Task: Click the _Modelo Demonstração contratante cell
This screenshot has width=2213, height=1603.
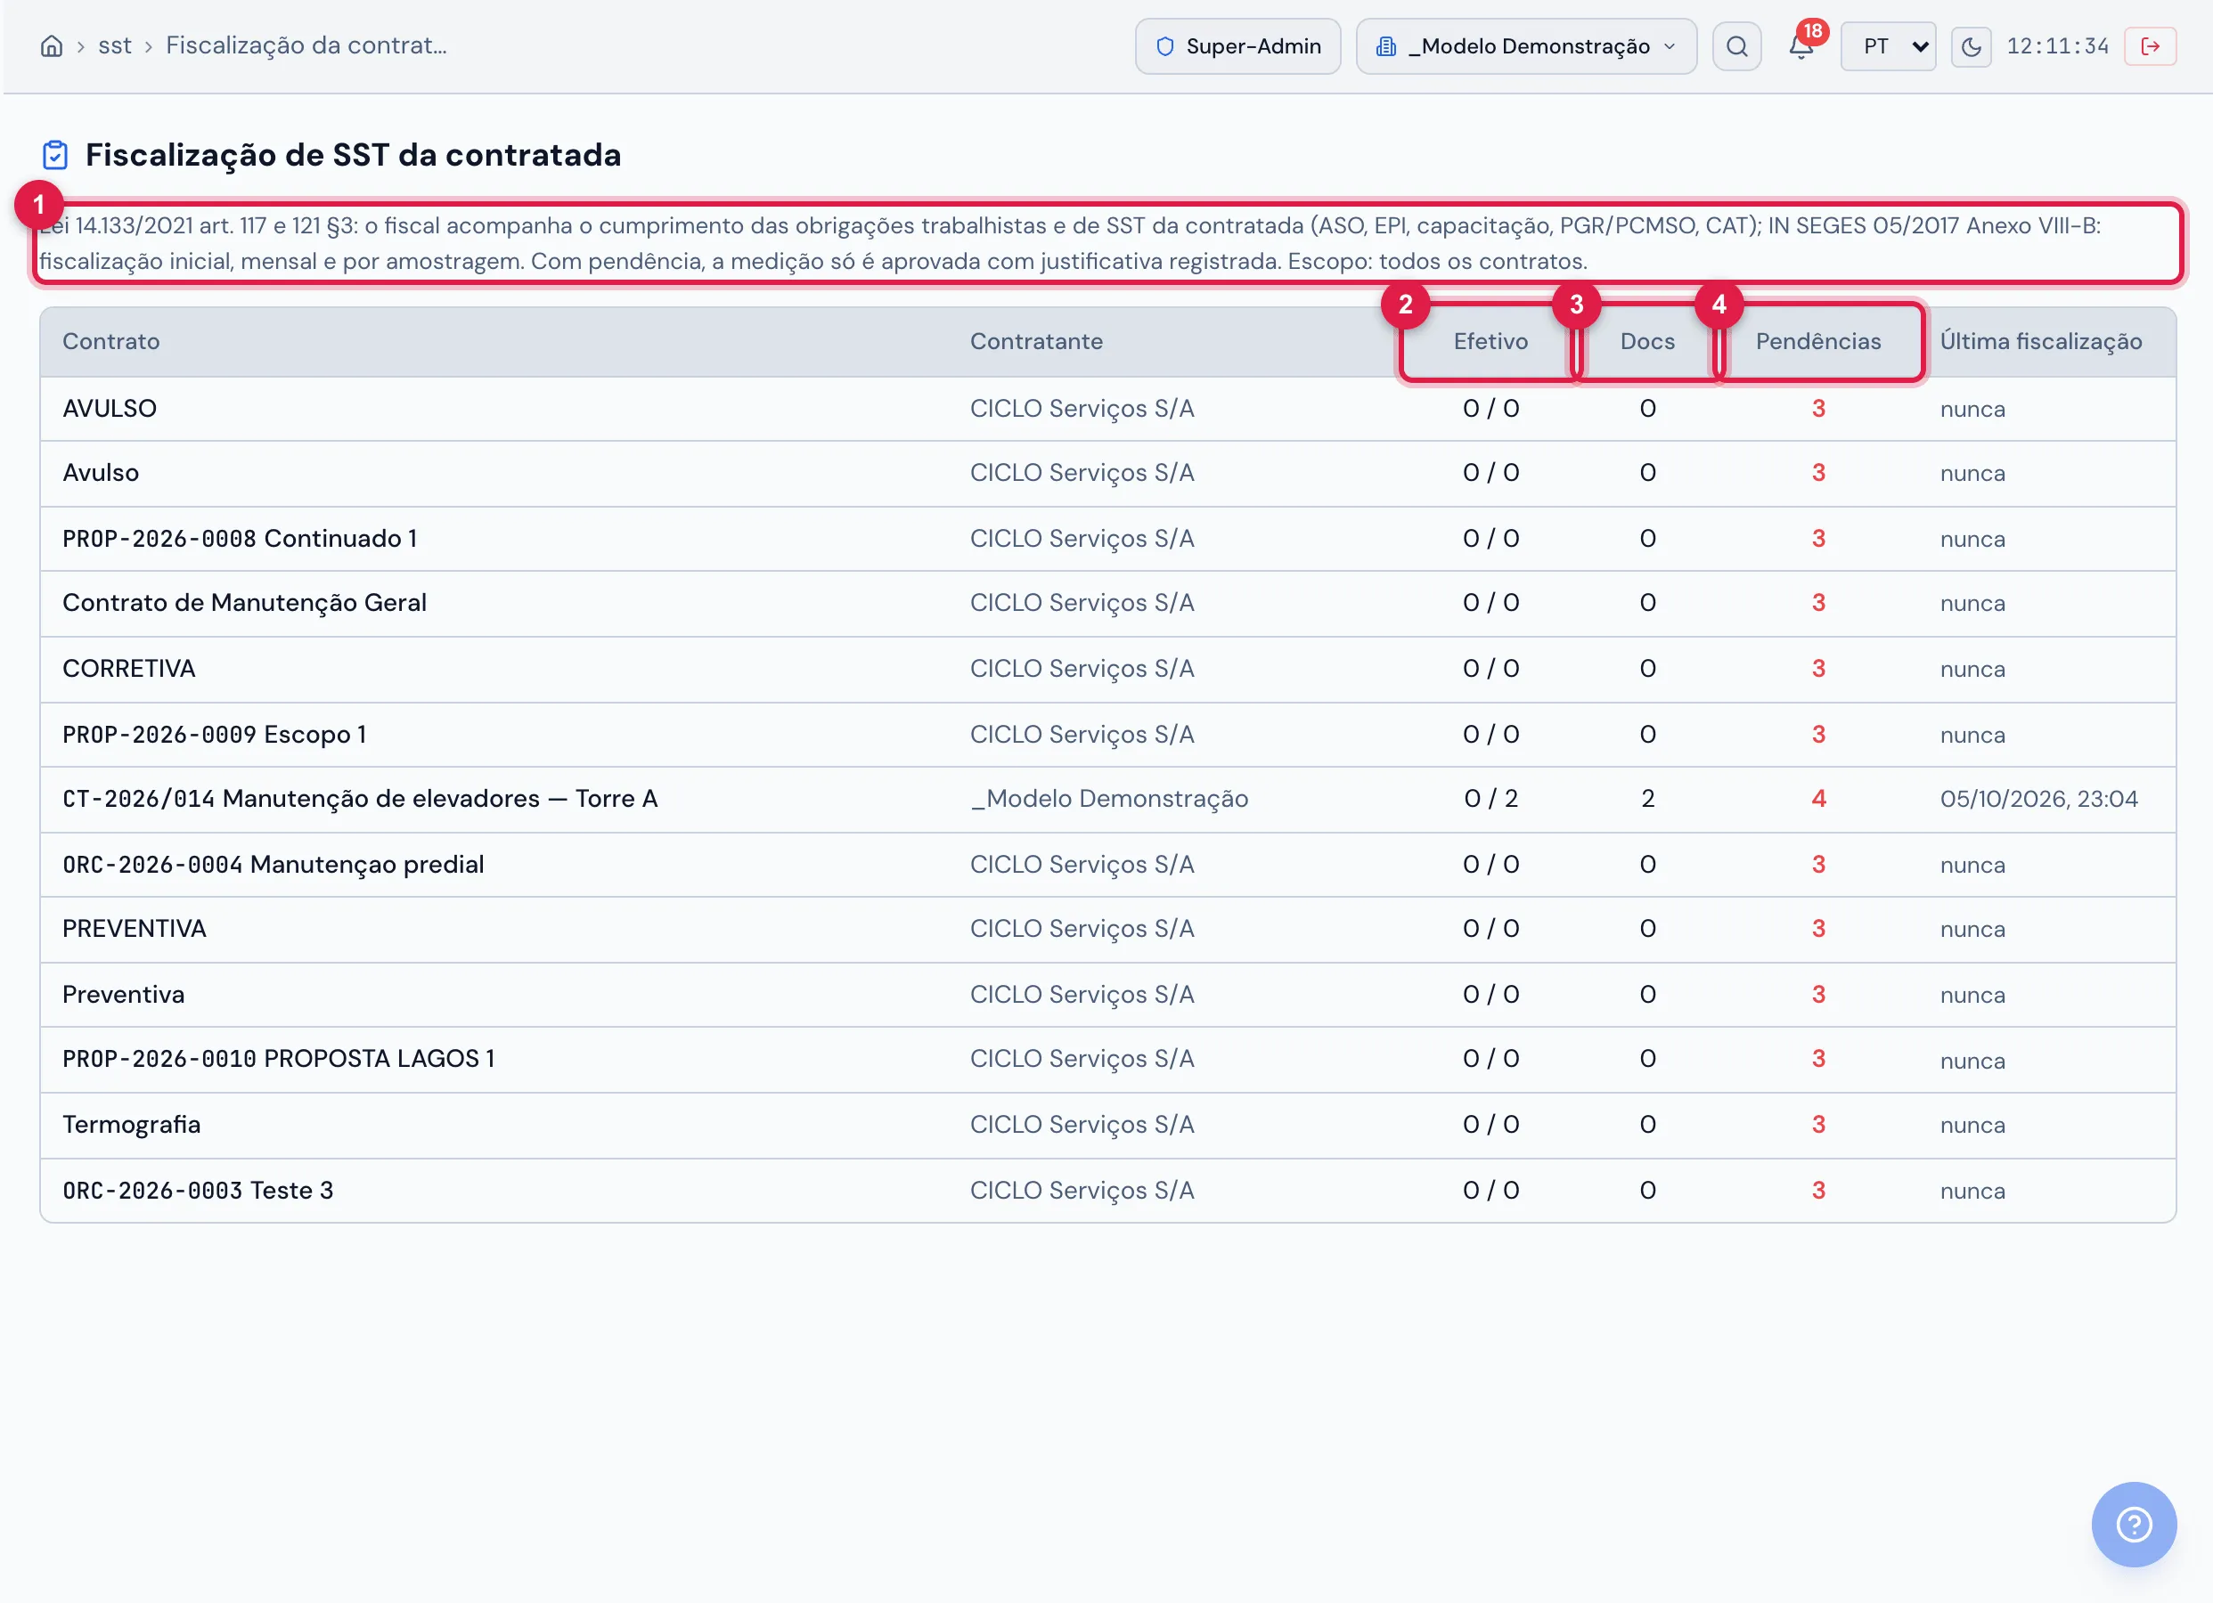Action: point(1108,799)
